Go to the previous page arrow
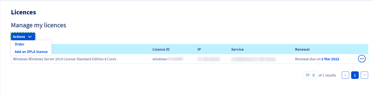373x97 pixels. [345, 75]
